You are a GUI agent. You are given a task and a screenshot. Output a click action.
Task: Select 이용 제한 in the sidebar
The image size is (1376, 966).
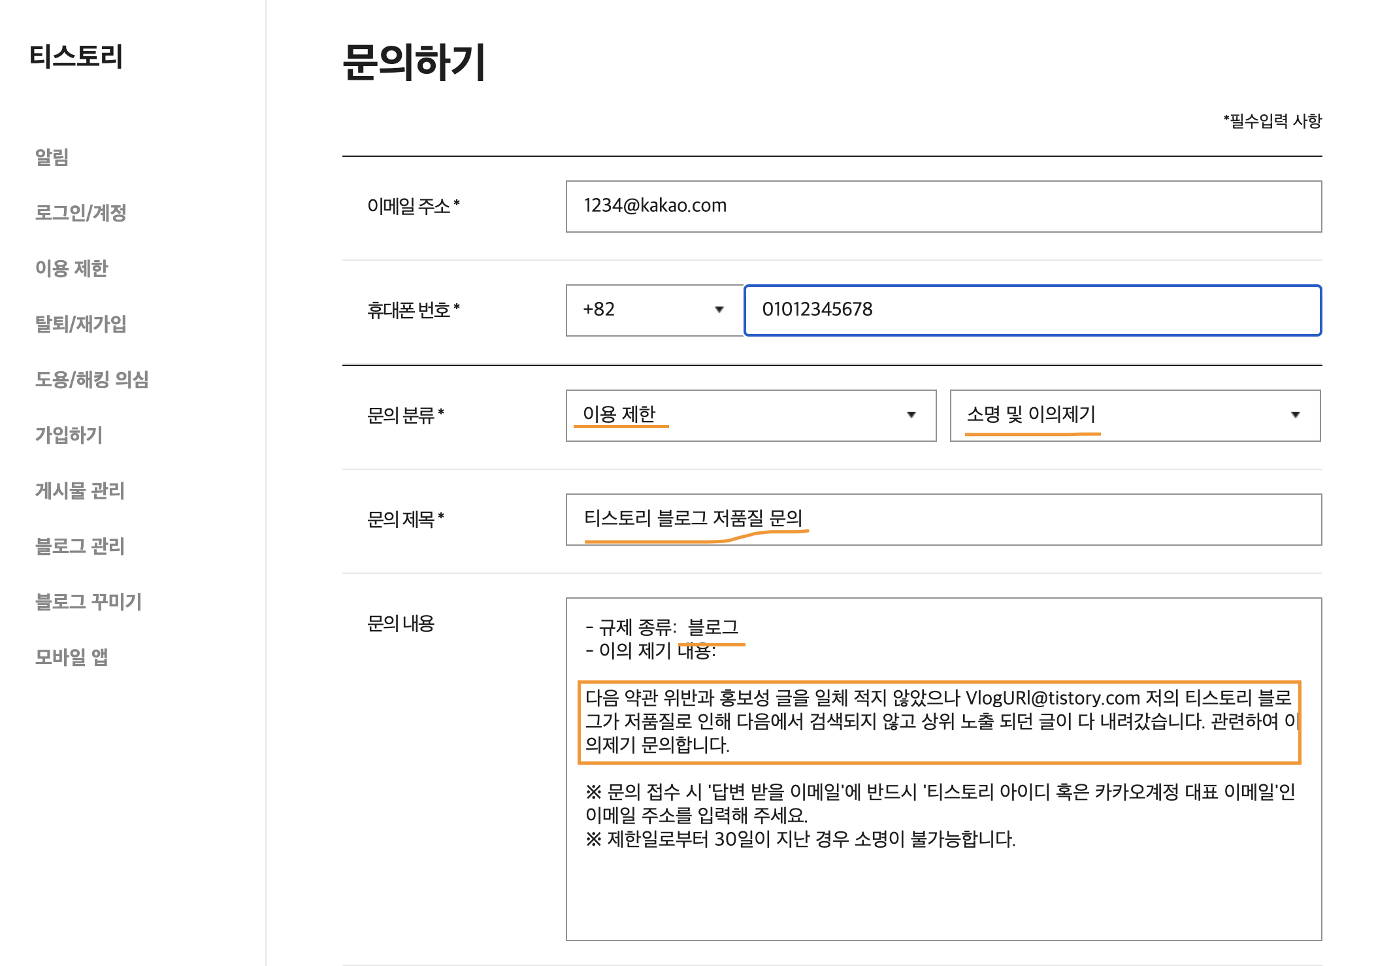[x=72, y=269]
